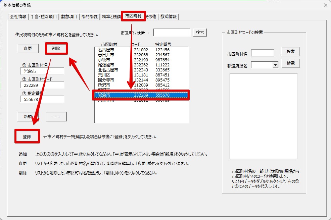Viewport: 331px width, 220px height.
Task: Go to the 部門部課 tab
Action: 90,16
